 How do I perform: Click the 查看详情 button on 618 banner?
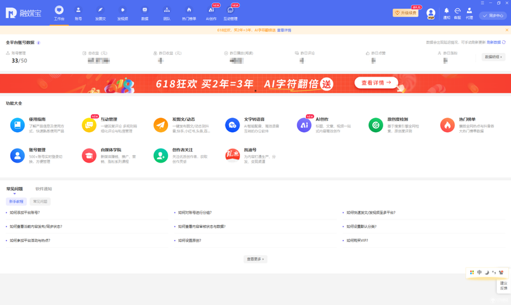376,83
